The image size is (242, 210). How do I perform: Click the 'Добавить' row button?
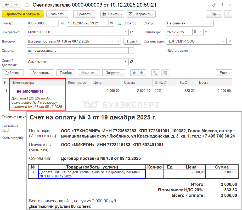click(13, 73)
